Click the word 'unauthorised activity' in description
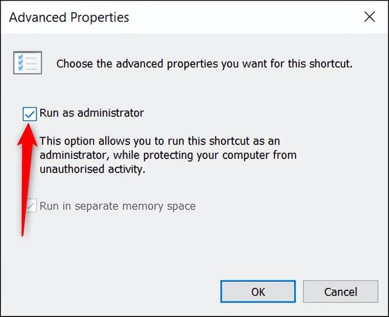This screenshot has height=317, width=389. 92,169
